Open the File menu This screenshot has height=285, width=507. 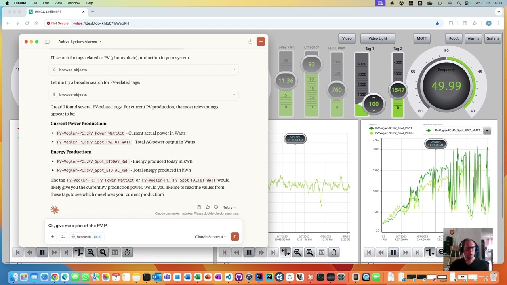tap(34, 3)
